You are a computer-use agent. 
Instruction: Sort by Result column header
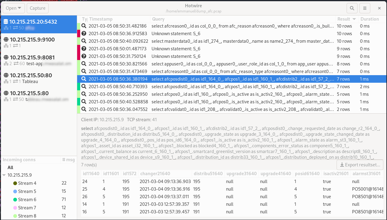pyautogui.click(x=347, y=19)
